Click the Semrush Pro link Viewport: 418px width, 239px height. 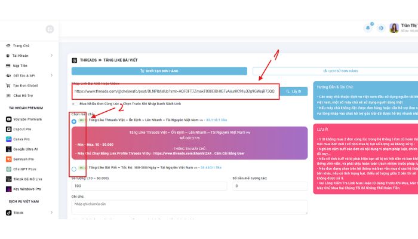tap(23, 160)
